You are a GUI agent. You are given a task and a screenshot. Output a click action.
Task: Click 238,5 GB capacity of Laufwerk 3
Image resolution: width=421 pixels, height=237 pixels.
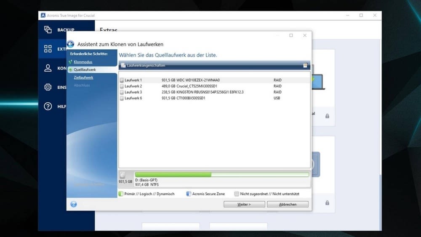click(x=168, y=92)
